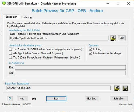
Task: Click the Arg field in In Ausführung
Action: [70, 73]
